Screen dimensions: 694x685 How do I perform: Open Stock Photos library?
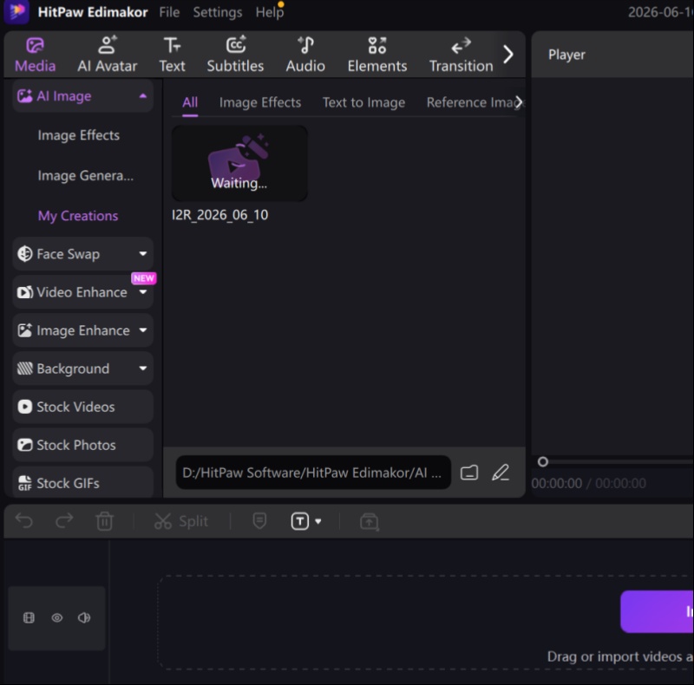(82, 445)
